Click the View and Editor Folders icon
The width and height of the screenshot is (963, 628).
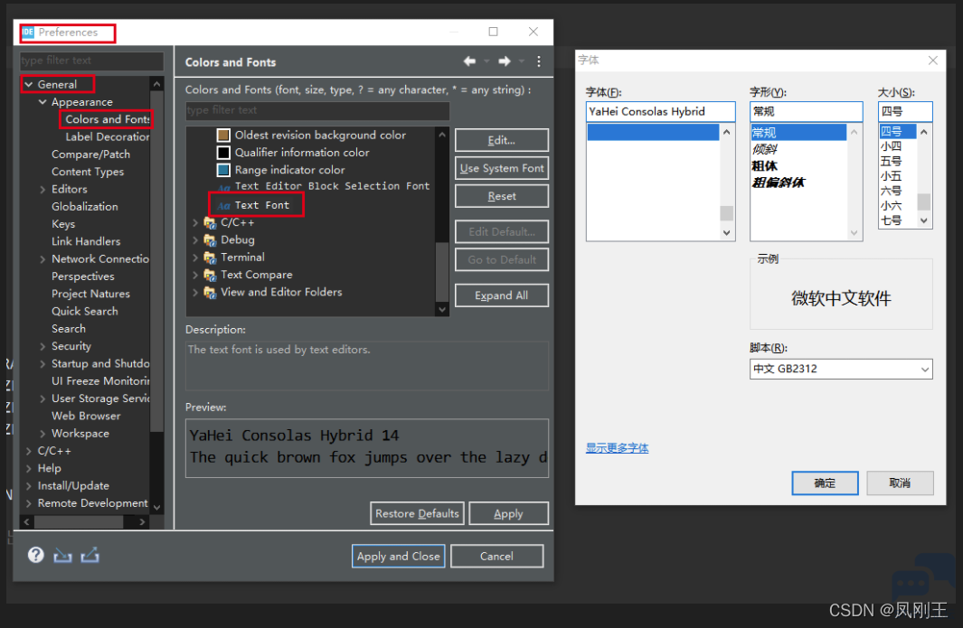[210, 292]
